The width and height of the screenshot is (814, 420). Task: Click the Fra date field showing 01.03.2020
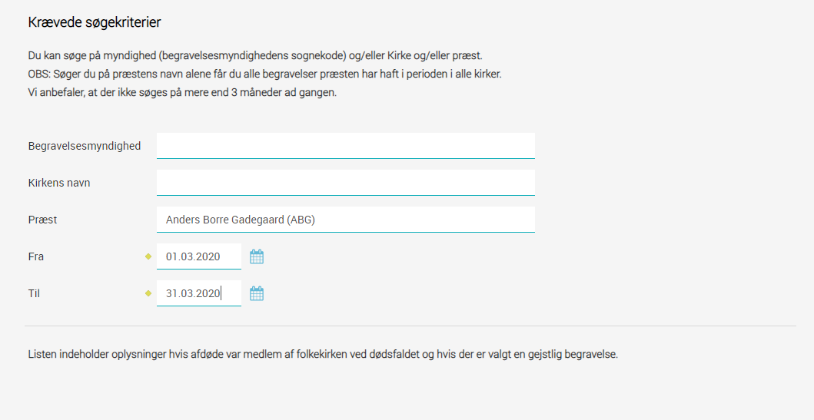[x=199, y=256]
